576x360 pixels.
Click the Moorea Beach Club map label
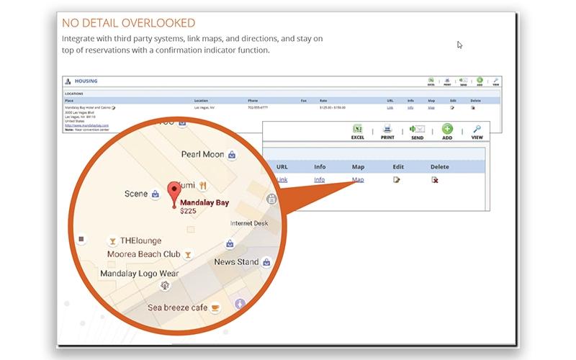coord(143,254)
